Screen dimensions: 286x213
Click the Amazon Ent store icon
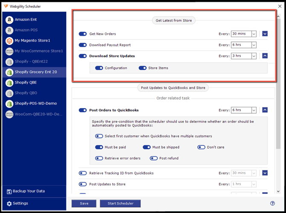[x=9, y=20]
